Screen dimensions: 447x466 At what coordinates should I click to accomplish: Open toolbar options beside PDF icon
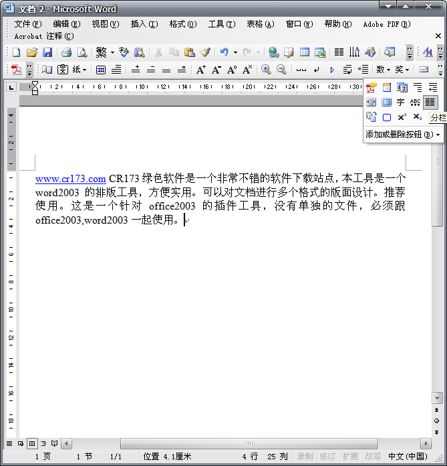[29, 70]
